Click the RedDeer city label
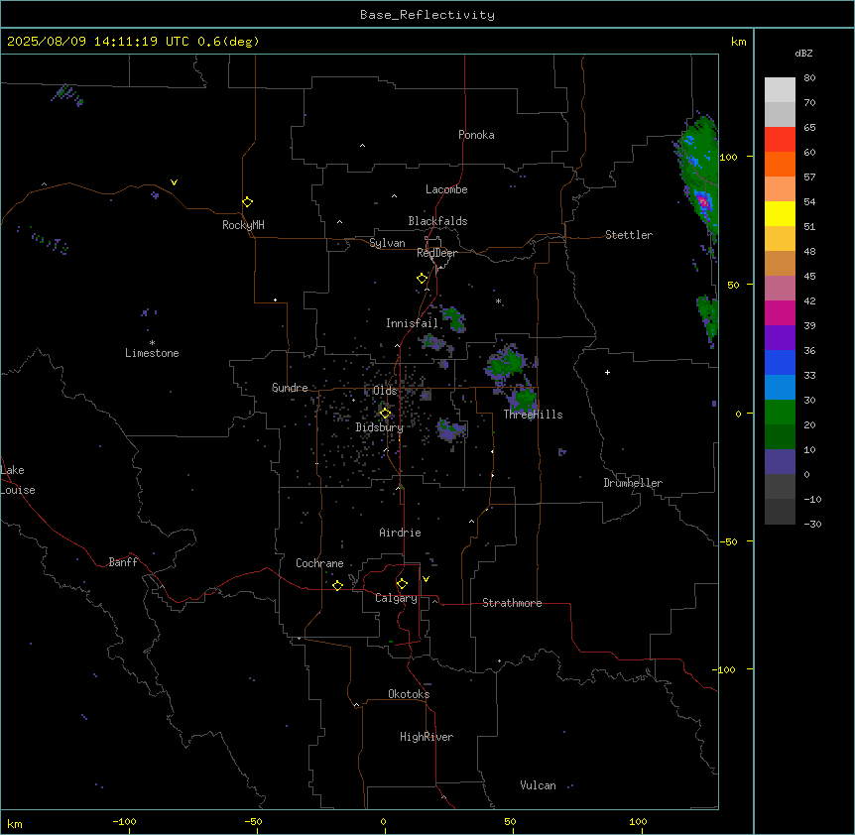 pos(436,253)
